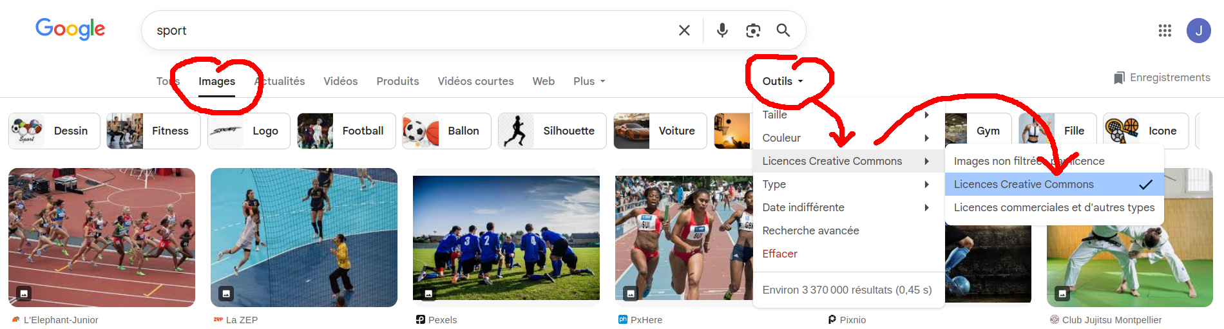Start voice search with the microphone
This screenshot has width=1224, height=329.
click(x=722, y=30)
